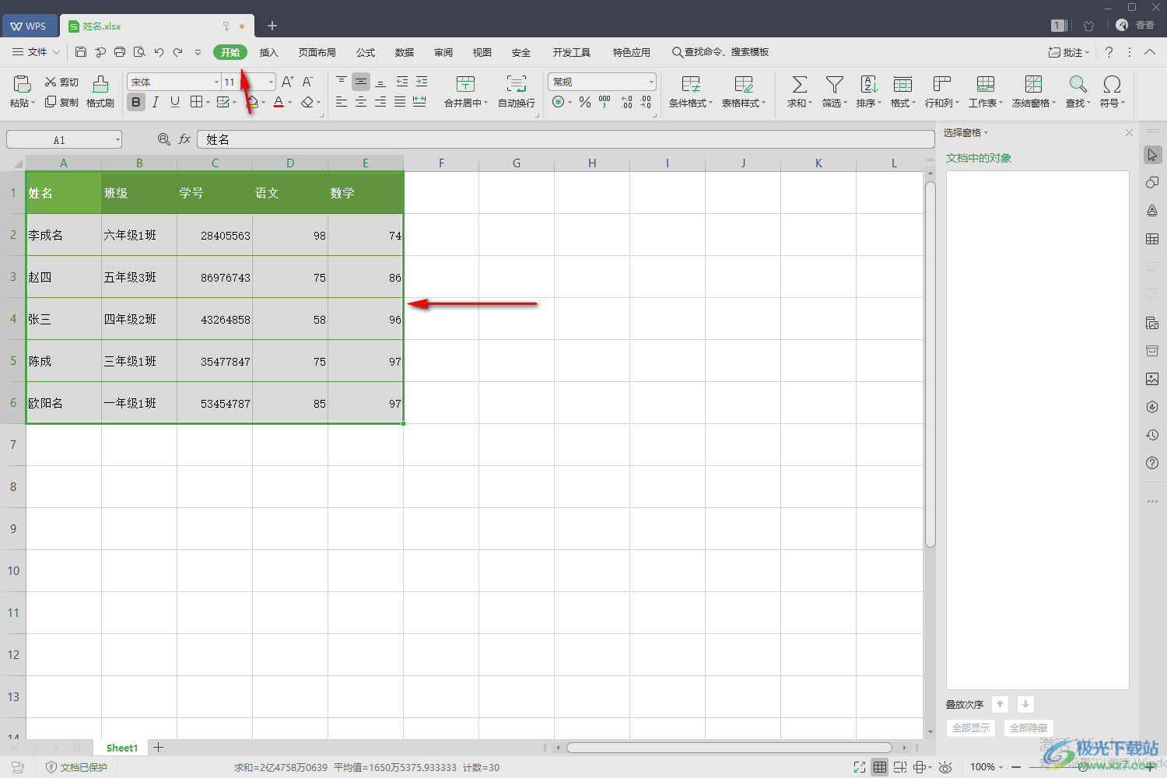The width and height of the screenshot is (1167, 778).
Task: Click the Cut (剪切) scissors button
Action: click(61, 82)
